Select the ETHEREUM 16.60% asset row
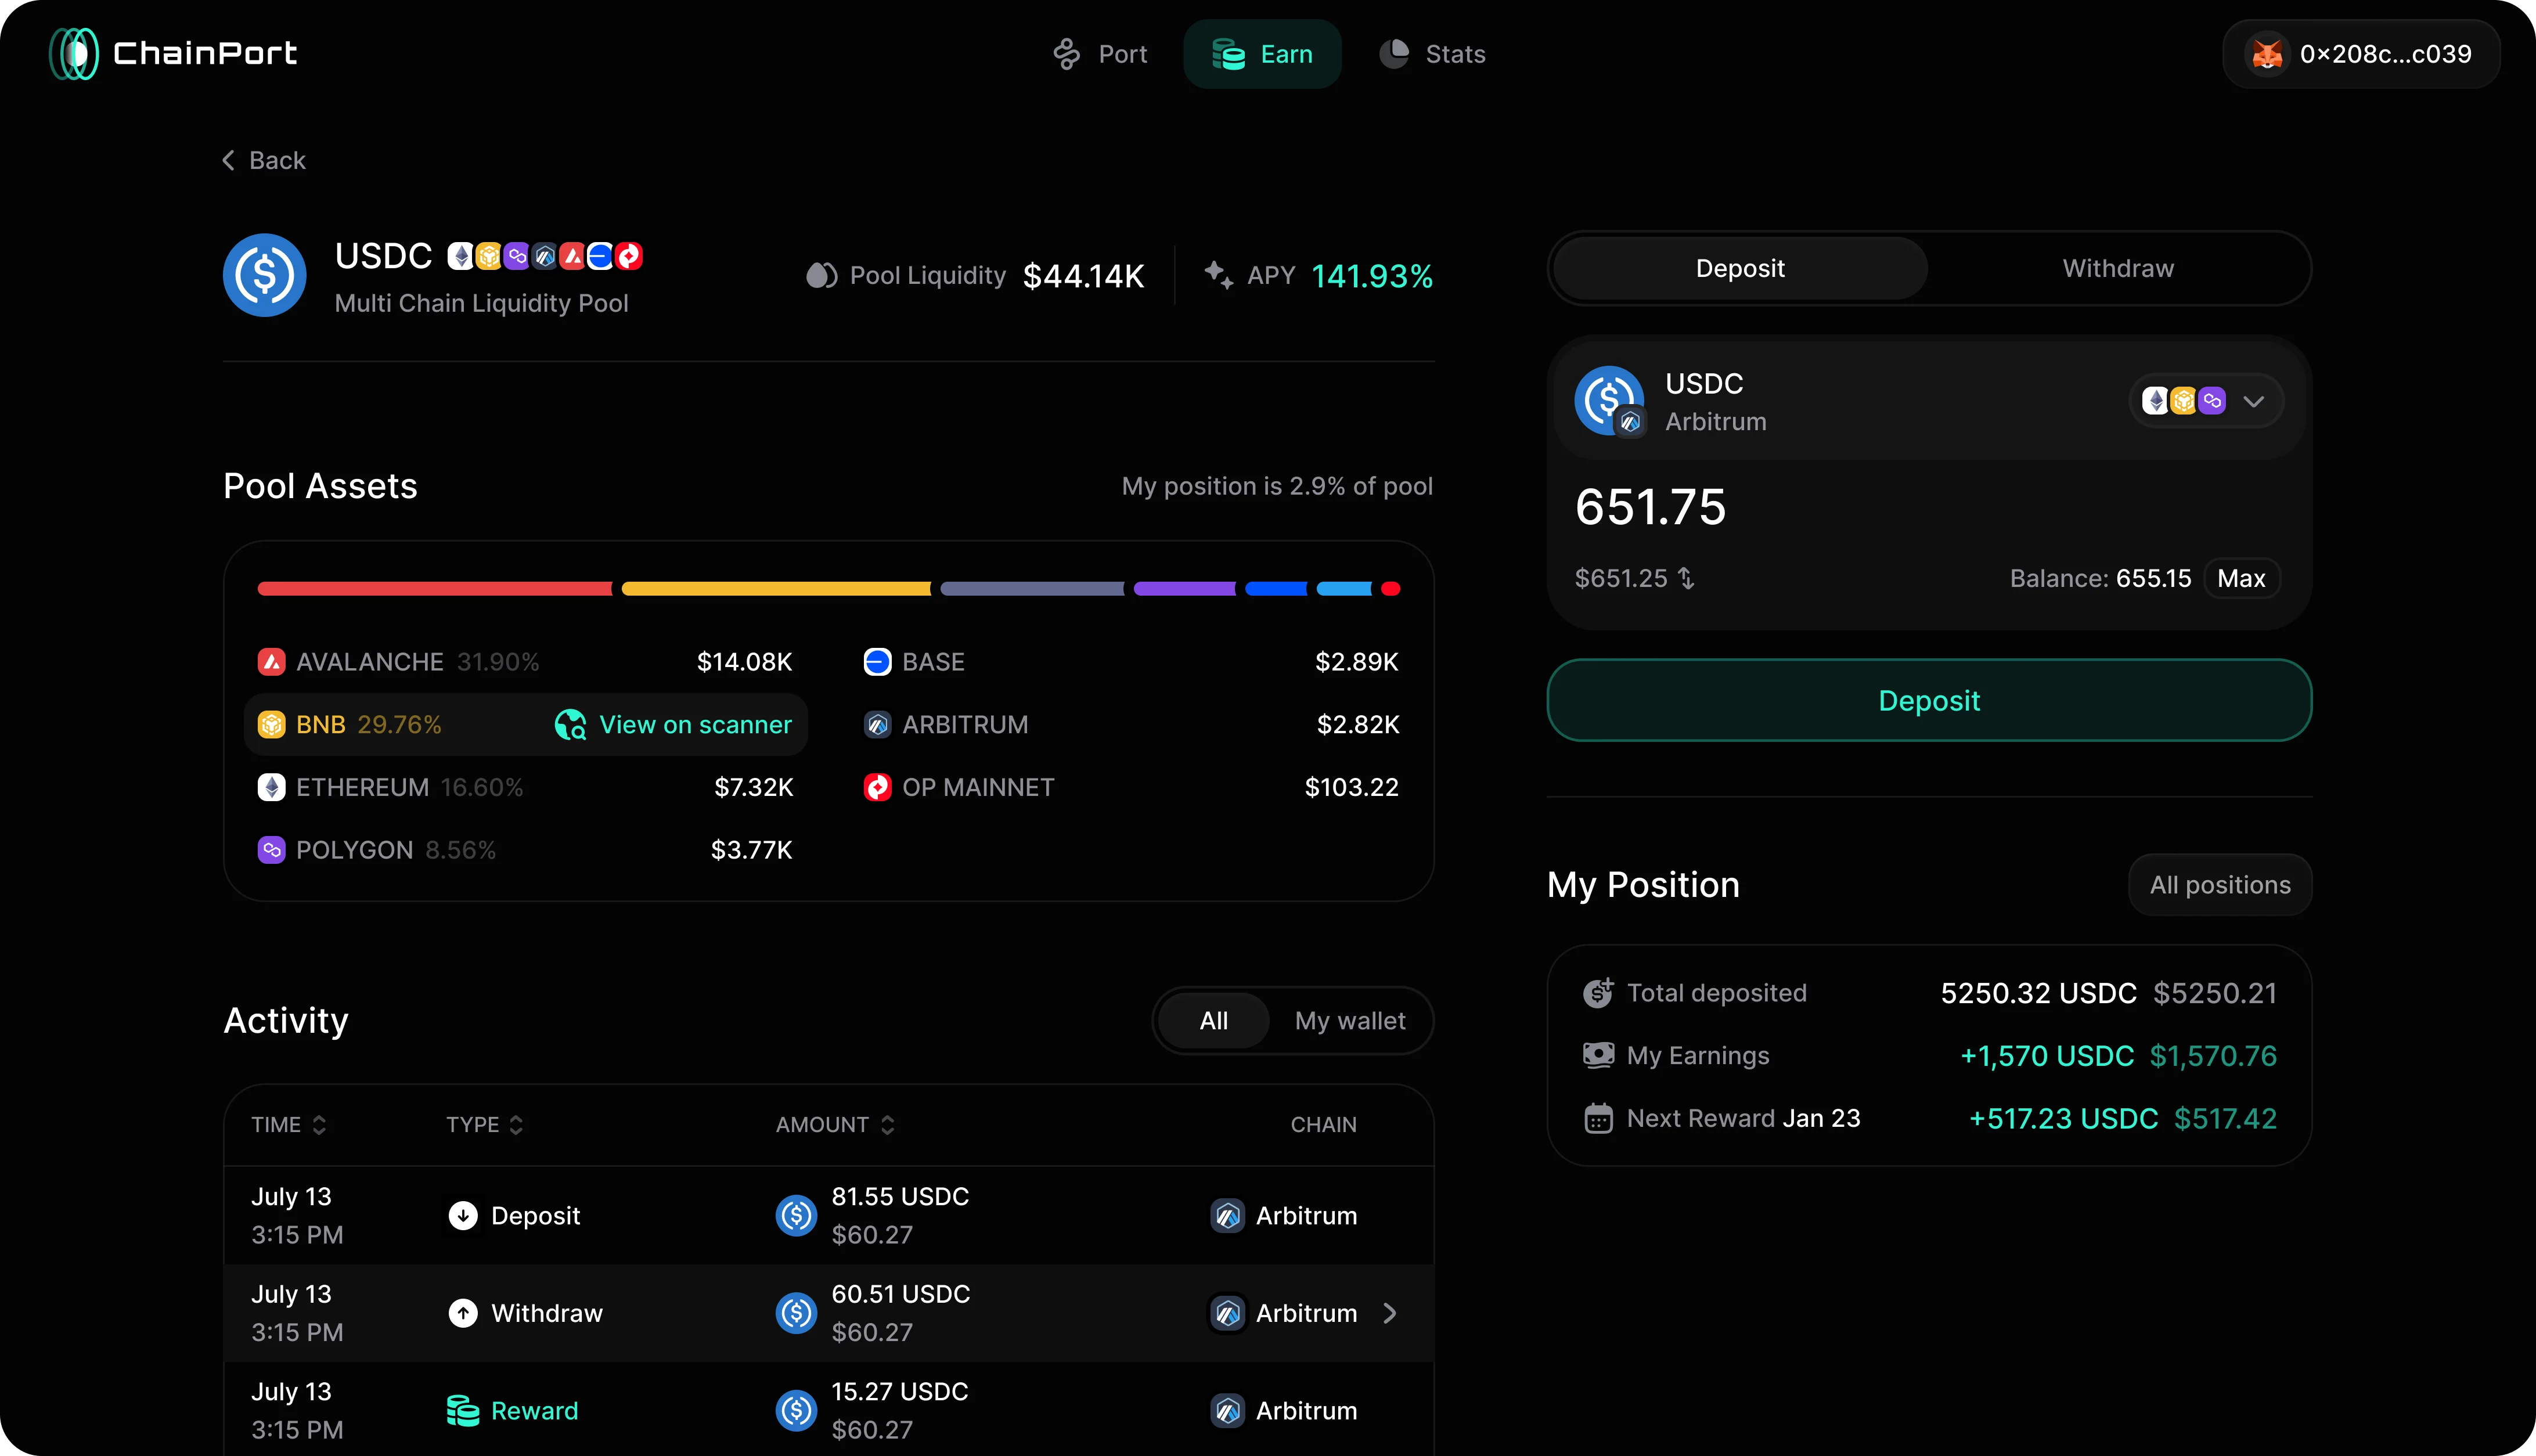The width and height of the screenshot is (2536, 1456). (525, 787)
